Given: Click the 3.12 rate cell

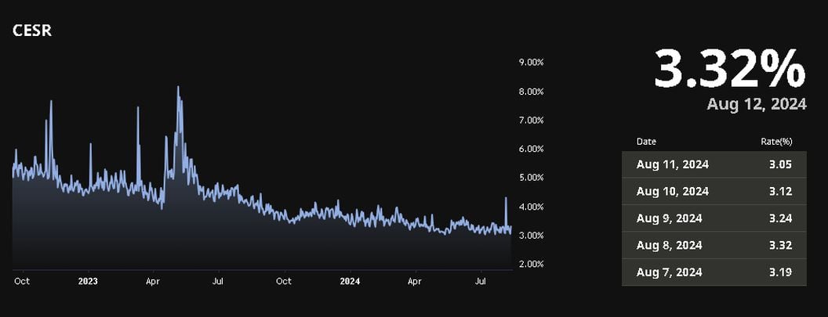Looking at the screenshot, I should point(780,192).
